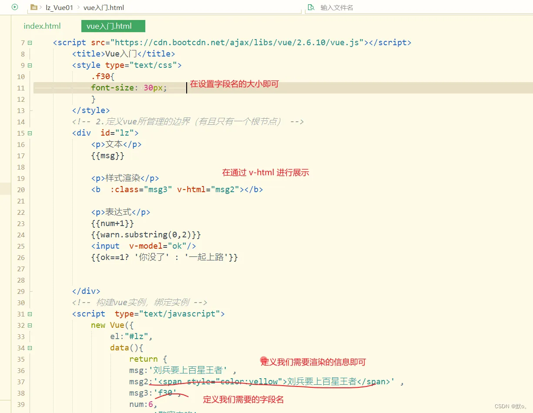533x413 pixels.
Task: Switch to the index.html tab
Action: point(42,26)
